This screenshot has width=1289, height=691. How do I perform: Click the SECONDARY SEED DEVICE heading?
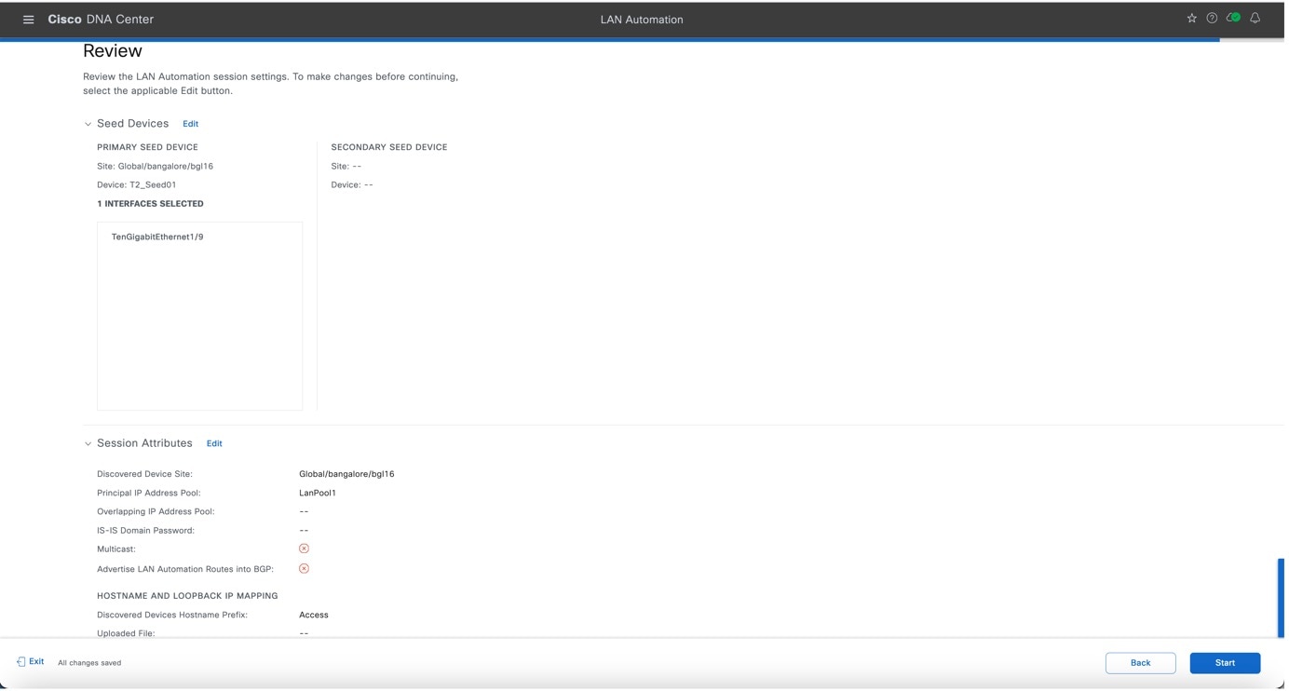(389, 147)
